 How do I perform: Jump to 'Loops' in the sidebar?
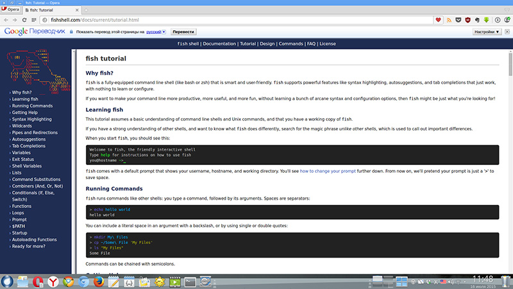[x=18, y=213]
